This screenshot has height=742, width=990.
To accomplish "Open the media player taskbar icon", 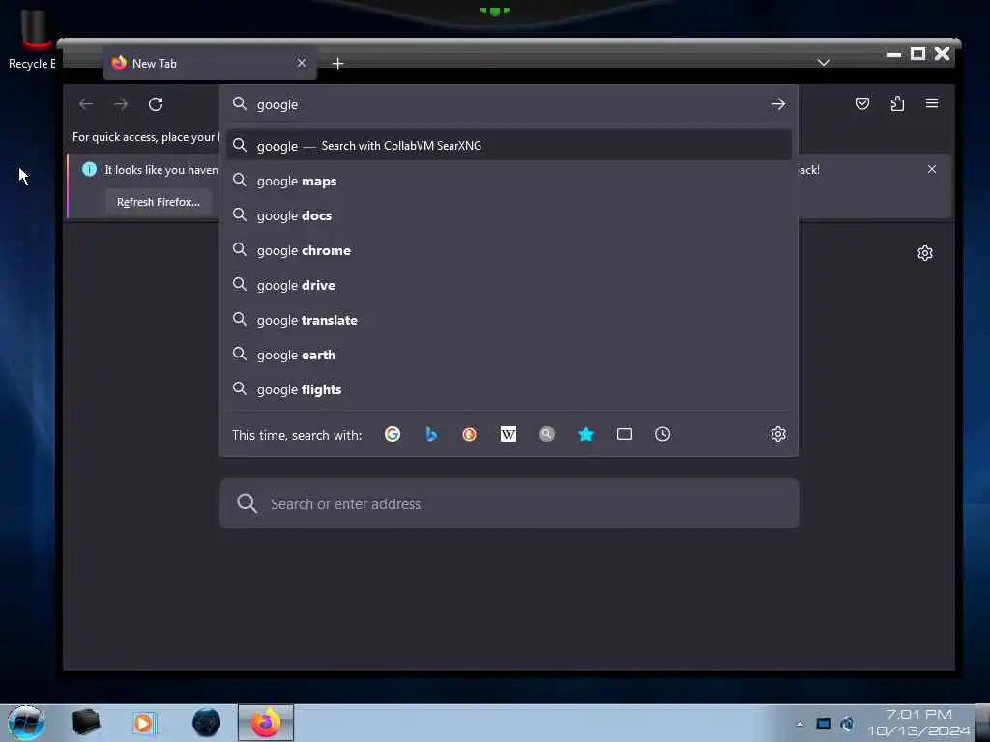I will [x=143, y=723].
